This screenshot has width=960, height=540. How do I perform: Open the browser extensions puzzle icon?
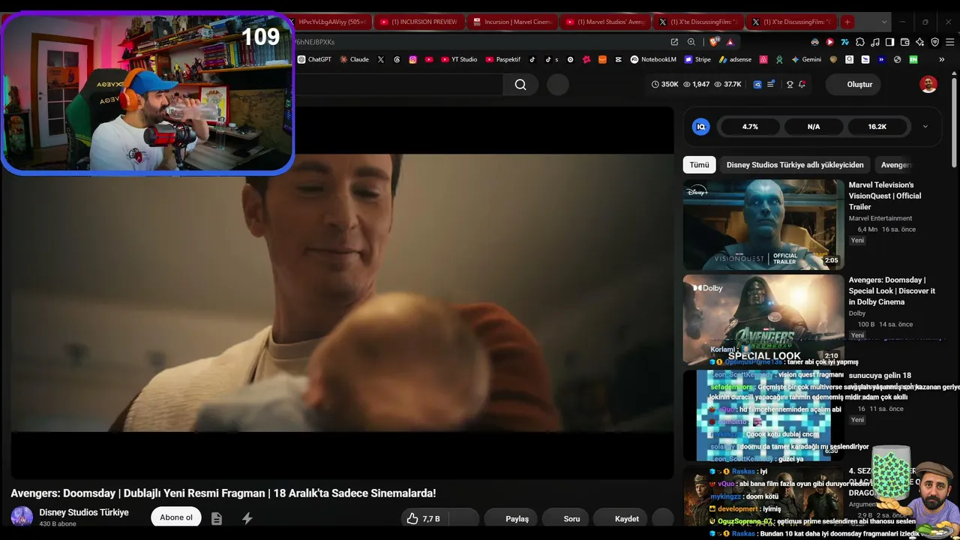click(x=860, y=42)
